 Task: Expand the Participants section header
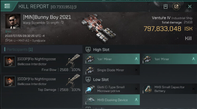[18, 49]
